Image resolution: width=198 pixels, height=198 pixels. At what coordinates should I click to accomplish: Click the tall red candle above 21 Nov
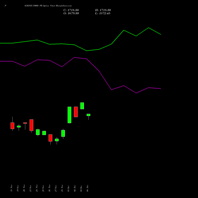pyautogui.click(x=31, y=125)
